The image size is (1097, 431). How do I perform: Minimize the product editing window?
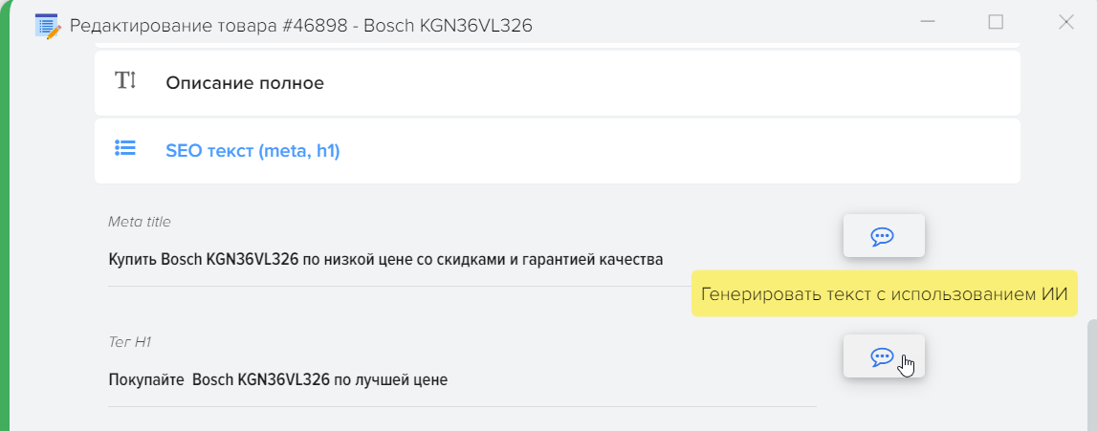point(926,23)
